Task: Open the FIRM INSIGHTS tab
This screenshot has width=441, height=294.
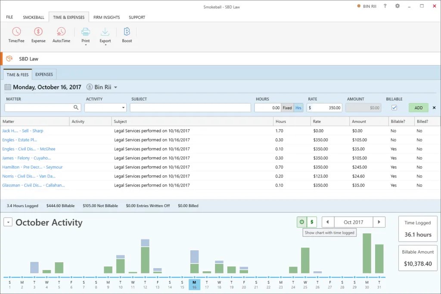Action: [106, 17]
